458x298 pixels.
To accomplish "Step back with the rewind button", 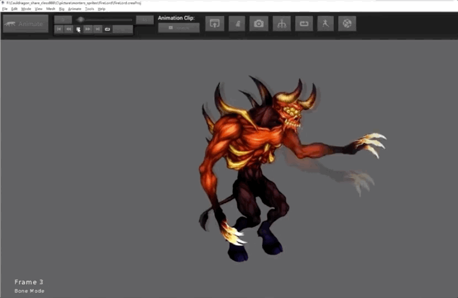I will coord(68,29).
